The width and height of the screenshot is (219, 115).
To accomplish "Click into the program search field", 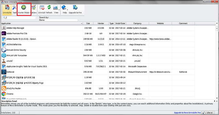I will click(21, 18).
